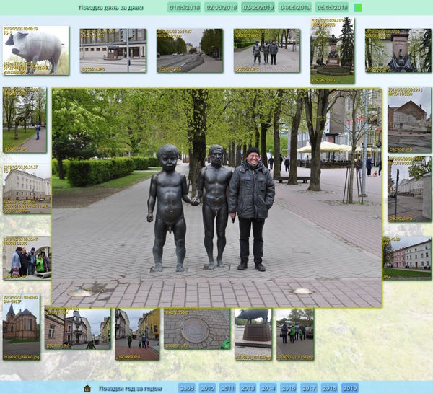433x393 pixels.
Task: Open the street with lamp post thumbnail
Action: click(x=409, y=189)
